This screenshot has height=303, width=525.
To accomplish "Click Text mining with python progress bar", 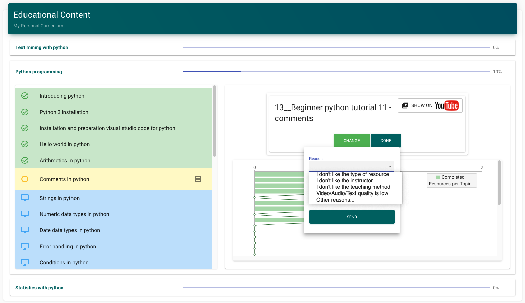I will click(337, 47).
